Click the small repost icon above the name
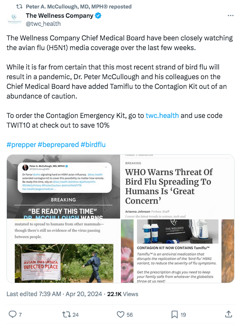 [x=19, y=6]
